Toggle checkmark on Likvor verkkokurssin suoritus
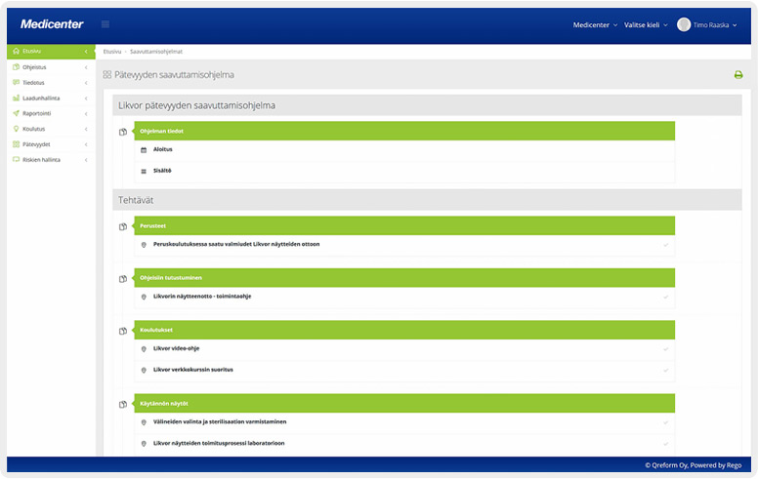The width and height of the screenshot is (758, 479). [665, 371]
